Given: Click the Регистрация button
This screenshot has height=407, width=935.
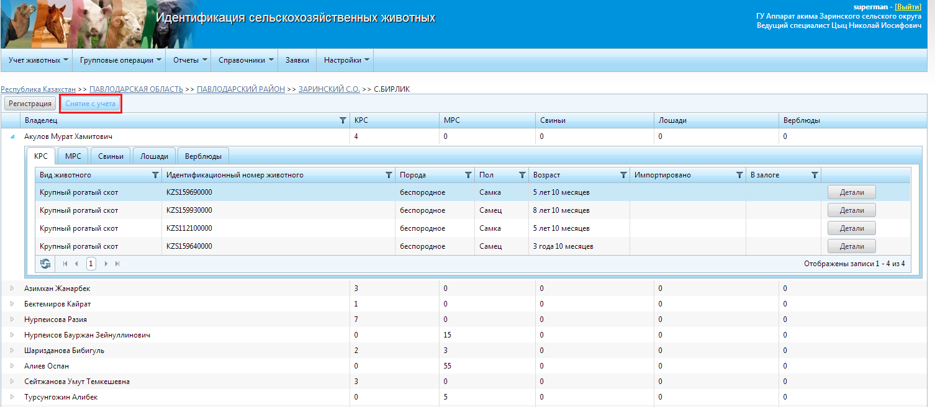Looking at the screenshot, I should [30, 104].
